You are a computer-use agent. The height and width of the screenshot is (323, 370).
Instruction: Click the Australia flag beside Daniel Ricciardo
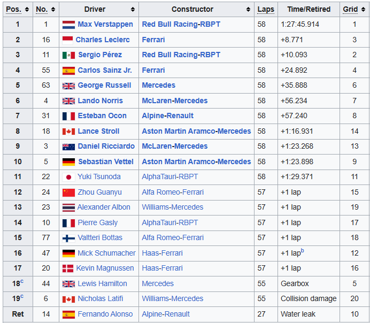point(68,147)
